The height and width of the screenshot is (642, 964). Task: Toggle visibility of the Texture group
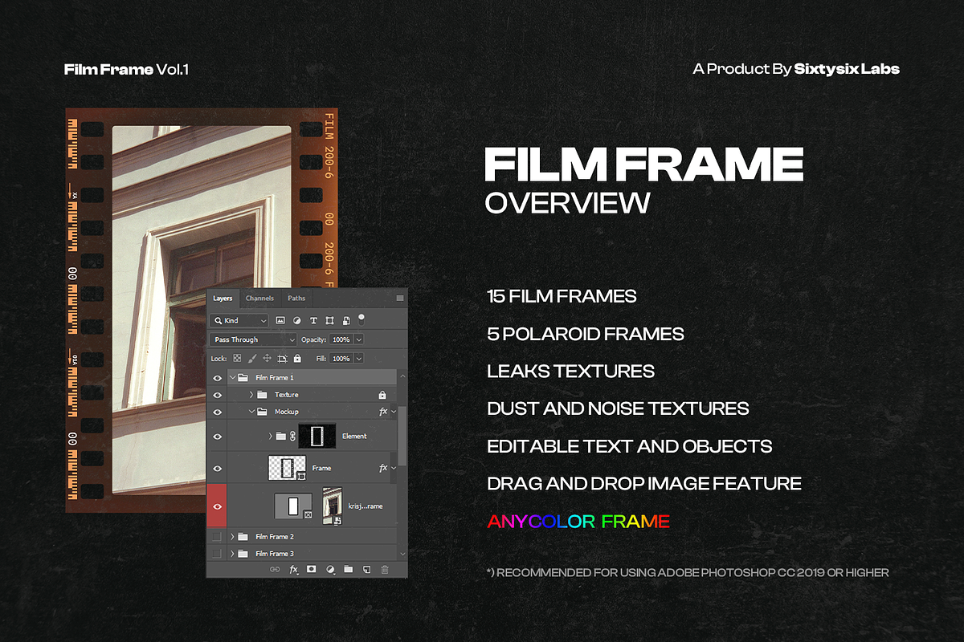pos(217,395)
